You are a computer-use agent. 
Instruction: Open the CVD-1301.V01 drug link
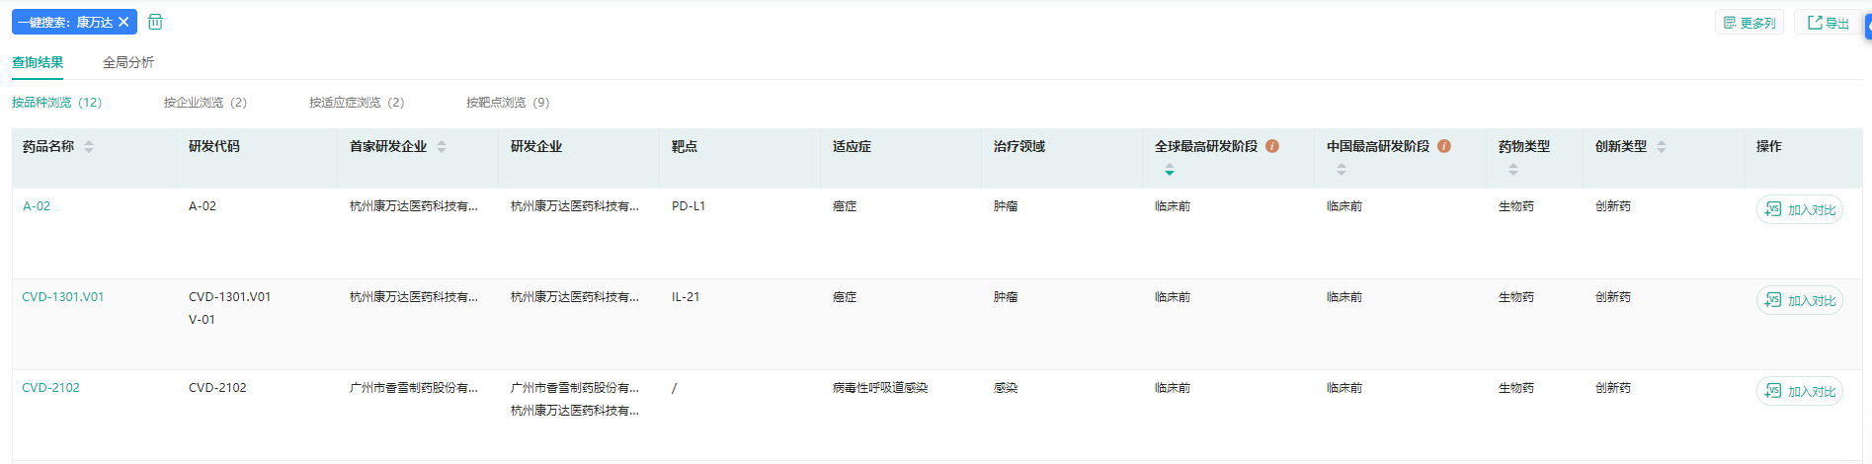point(63,297)
